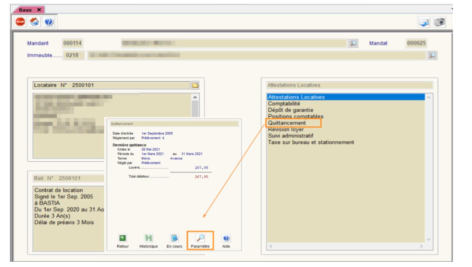
Task: Open the Locataire folder icon
Action: pyautogui.click(x=195, y=85)
